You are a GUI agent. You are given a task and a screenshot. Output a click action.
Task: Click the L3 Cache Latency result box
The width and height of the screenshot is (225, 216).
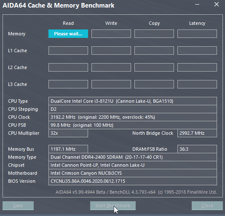tap(197, 84)
